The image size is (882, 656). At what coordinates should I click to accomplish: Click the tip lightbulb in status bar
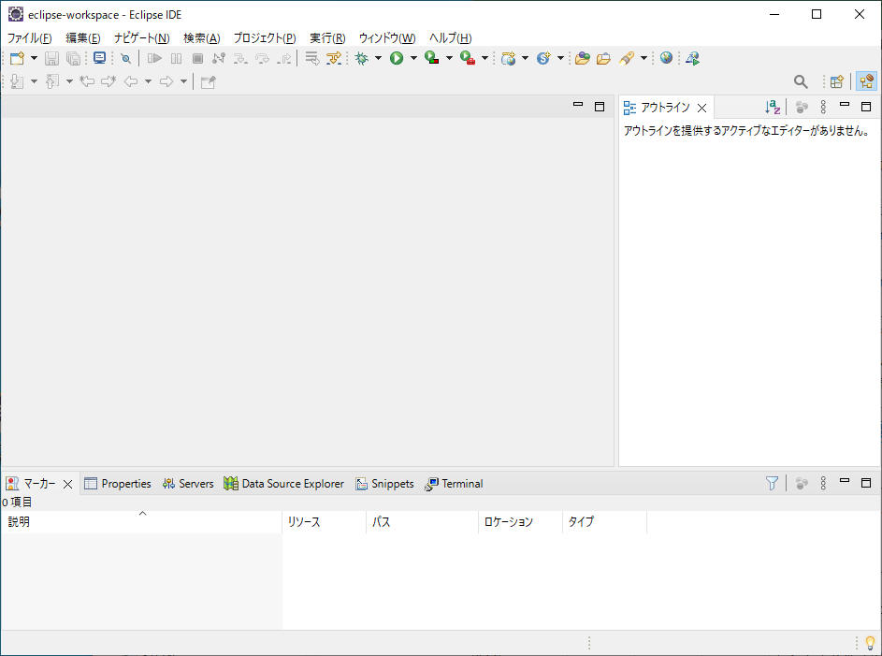[870, 643]
